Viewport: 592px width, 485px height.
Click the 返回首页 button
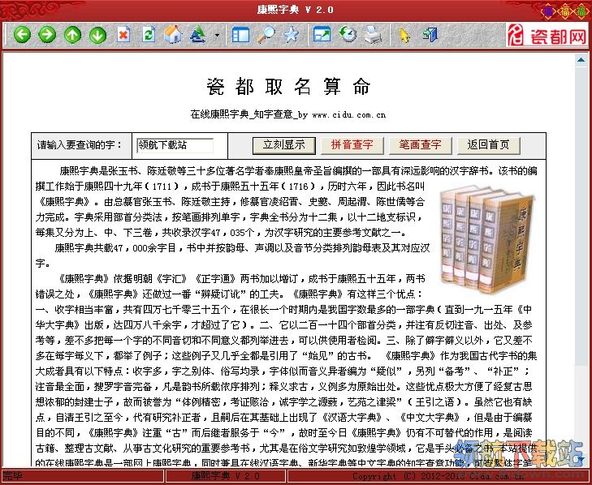pyautogui.click(x=488, y=145)
